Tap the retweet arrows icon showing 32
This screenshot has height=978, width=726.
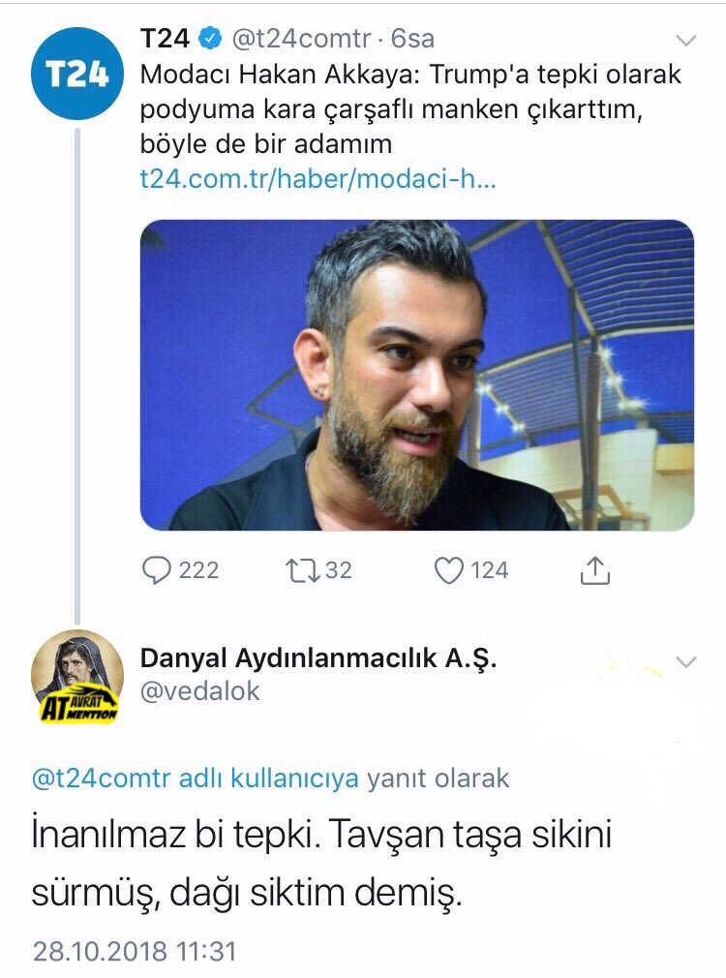pos(303,570)
